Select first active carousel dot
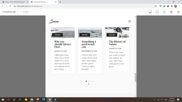 click(x=86, y=81)
